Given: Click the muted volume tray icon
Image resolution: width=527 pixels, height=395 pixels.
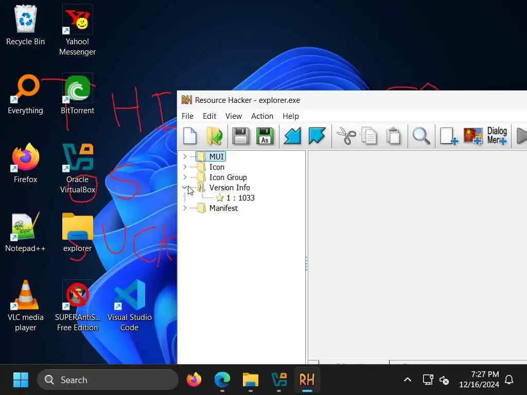Looking at the screenshot, I should click(x=444, y=380).
